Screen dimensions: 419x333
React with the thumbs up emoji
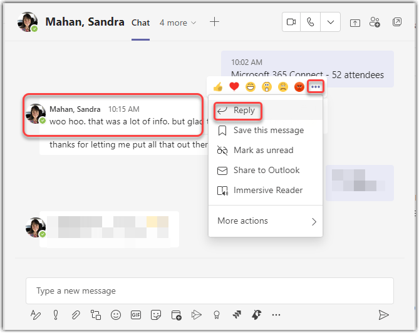click(218, 87)
